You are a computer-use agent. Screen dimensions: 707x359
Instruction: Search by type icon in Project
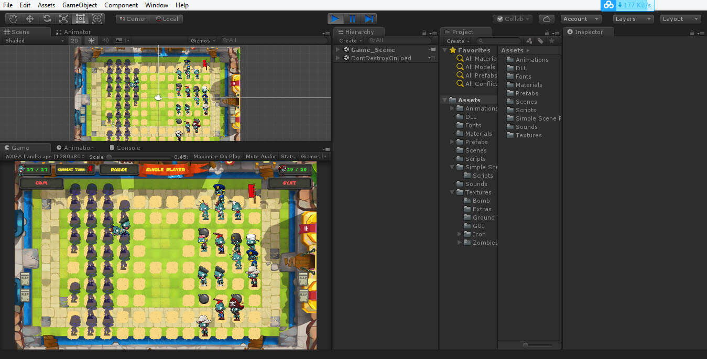pyautogui.click(x=529, y=41)
